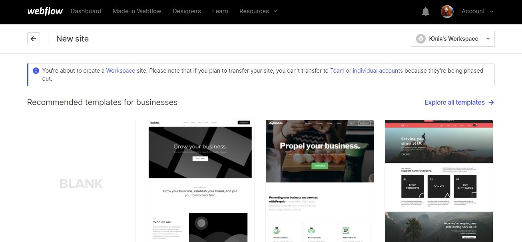Click the Team link in notice
Image resolution: width=522 pixels, height=242 pixels.
(337, 71)
